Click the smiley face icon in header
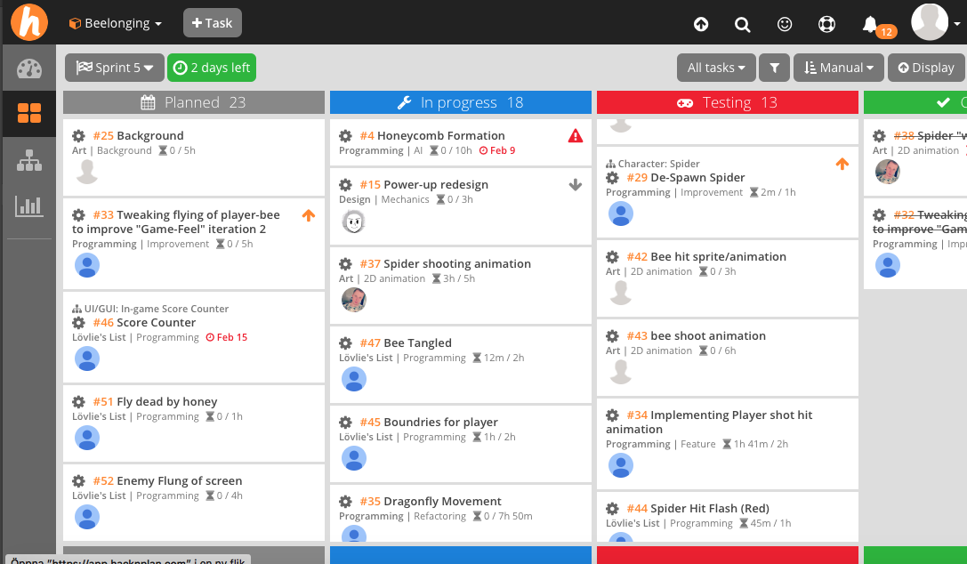This screenshot has height=564, width=967. click(x=785, y=24)
